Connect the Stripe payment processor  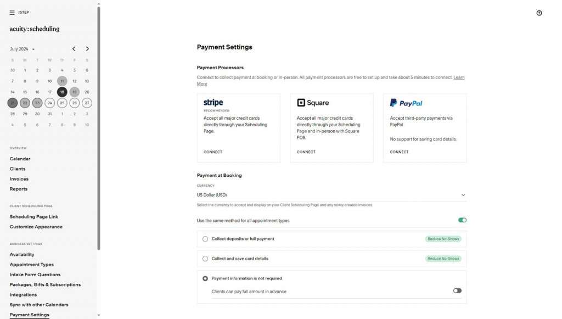(x=213, y=152)
